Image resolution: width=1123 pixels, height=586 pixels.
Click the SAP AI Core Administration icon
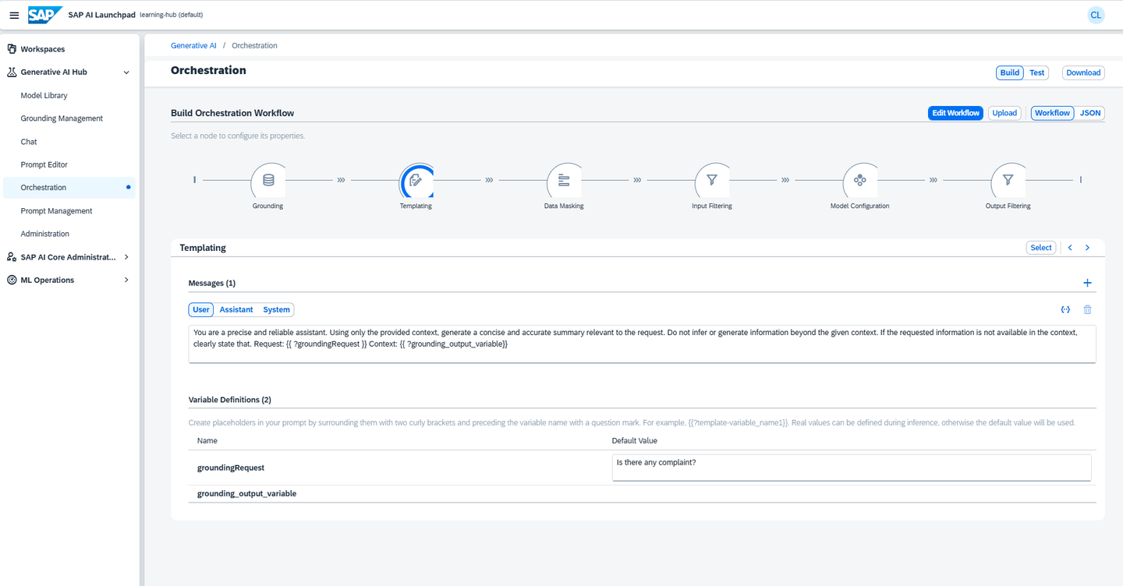coord(12,257)
